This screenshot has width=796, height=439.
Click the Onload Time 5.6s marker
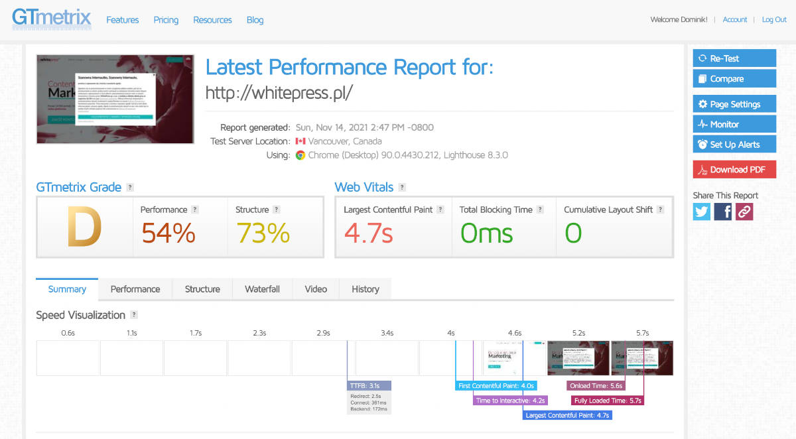[x=596, y=385]
